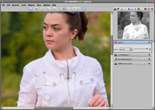
Task: Select the lower single-circle spot source
Action: click(47, 97)
